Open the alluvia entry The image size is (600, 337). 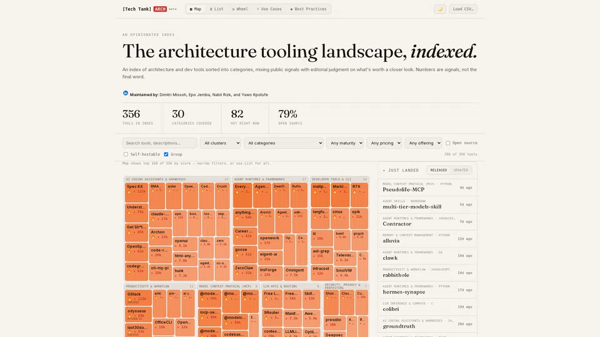click(427, 238)
